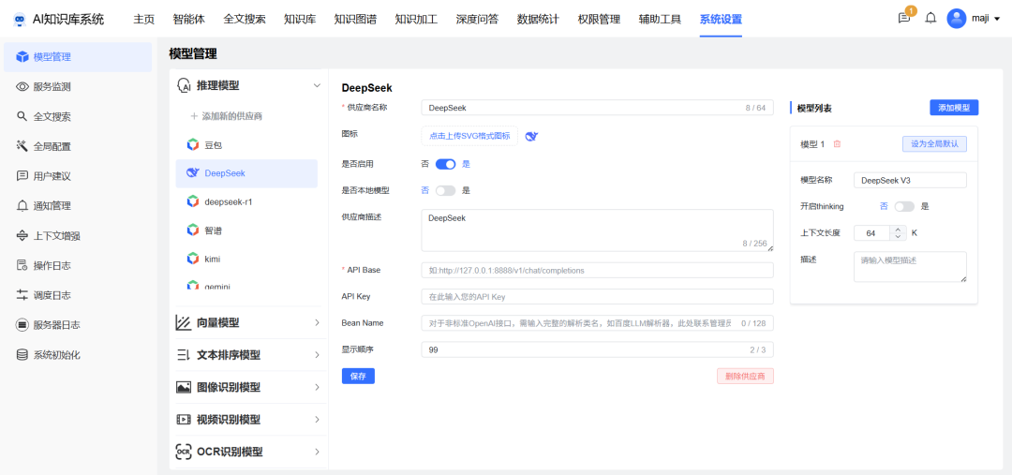Click 点击上传SVG格式图标 upload button
The width and height of the screenshot is (1012, 475).
[x=469, y=136]
